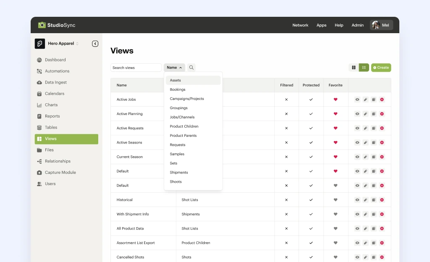Screen dimensions: 430x262
Task: Click the Capture Module camera icon
Action: click(39, 173)
